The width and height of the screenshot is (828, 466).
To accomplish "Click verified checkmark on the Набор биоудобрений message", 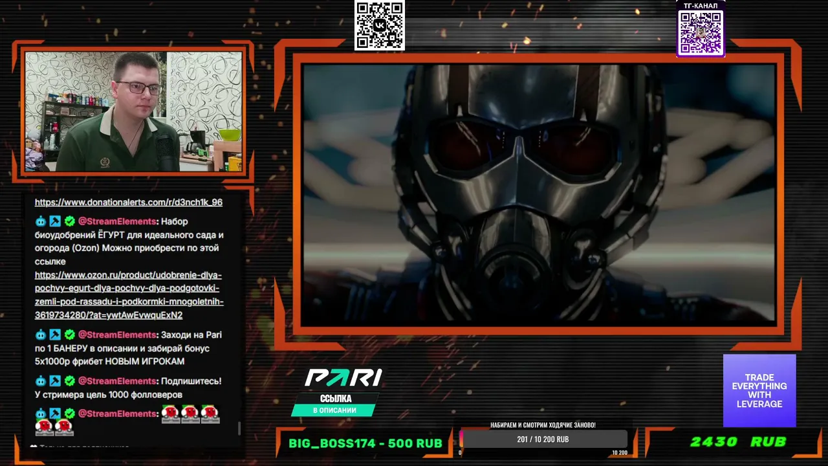I will point(69,221).
